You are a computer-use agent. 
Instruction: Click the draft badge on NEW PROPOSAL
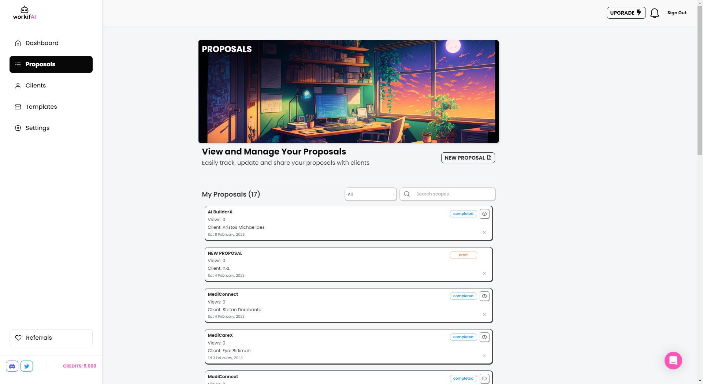point(463,255)
